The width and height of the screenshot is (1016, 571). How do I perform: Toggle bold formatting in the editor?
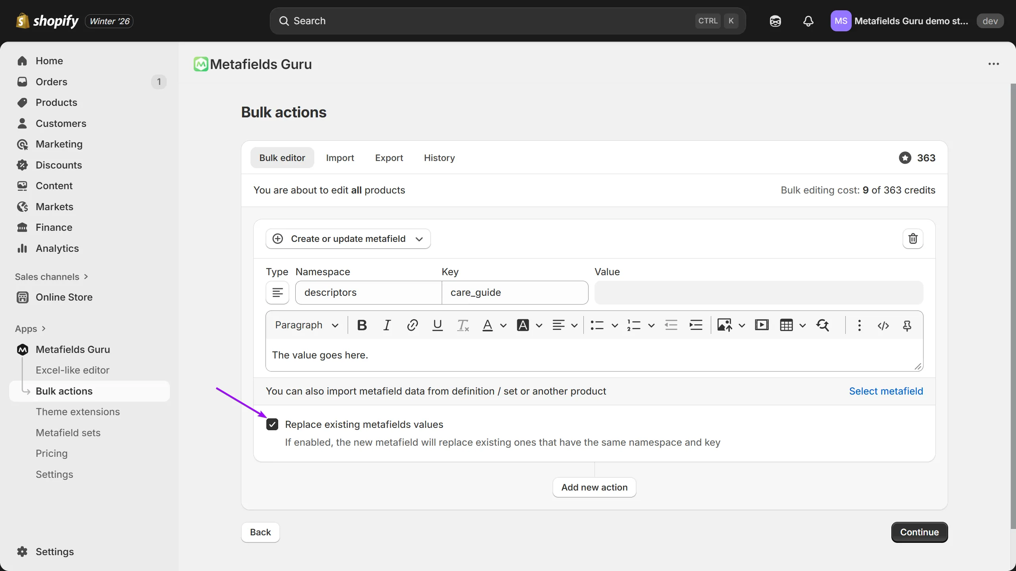click(362, 325)
